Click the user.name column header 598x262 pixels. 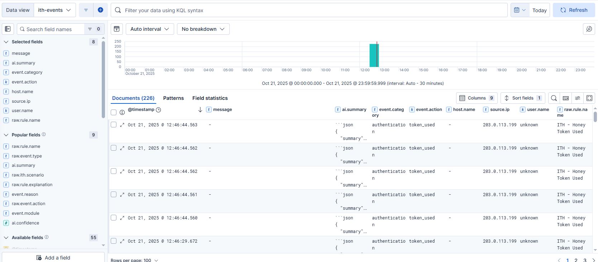pos(538,110)
